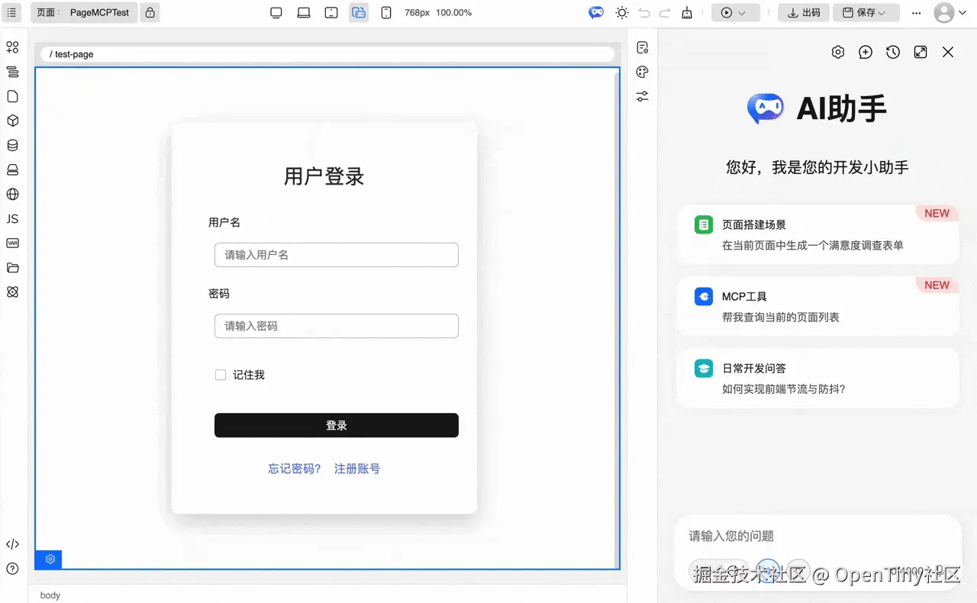Viewport: 977px width, 603px height.
Task: Open the folder resources panel in the left sidebar
Action: 12,267
